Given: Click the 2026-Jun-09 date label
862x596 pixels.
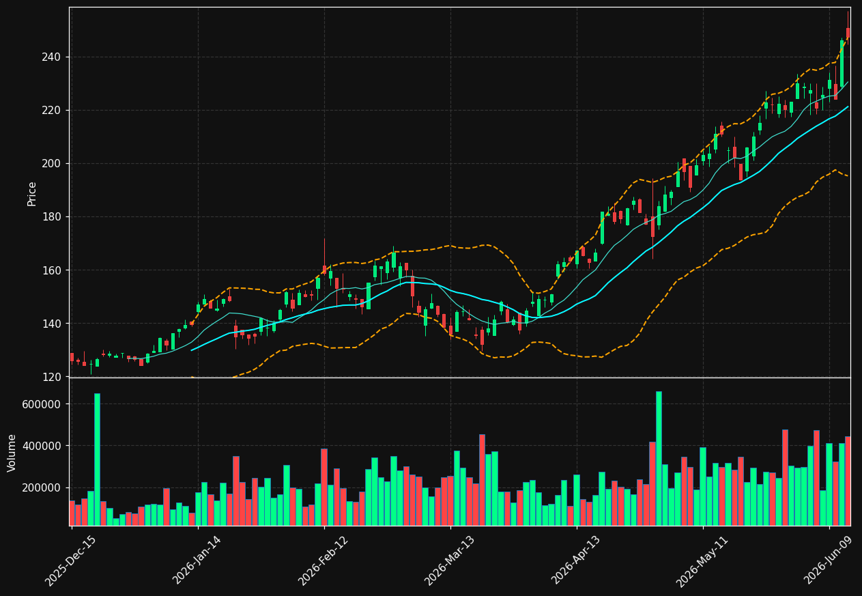Looking at the screenshot, I should (829, 560).
